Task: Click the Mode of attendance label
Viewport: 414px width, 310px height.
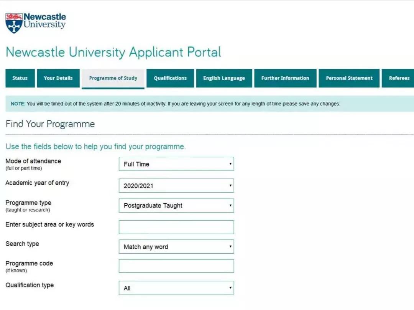Action: 33,161
